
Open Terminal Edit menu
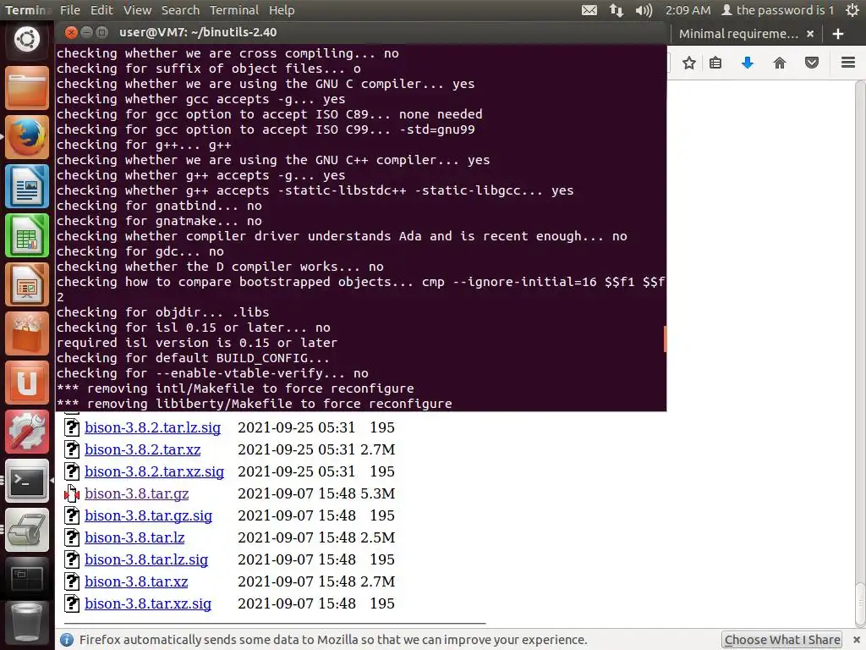pyautogui.click(x=101, y=10)
